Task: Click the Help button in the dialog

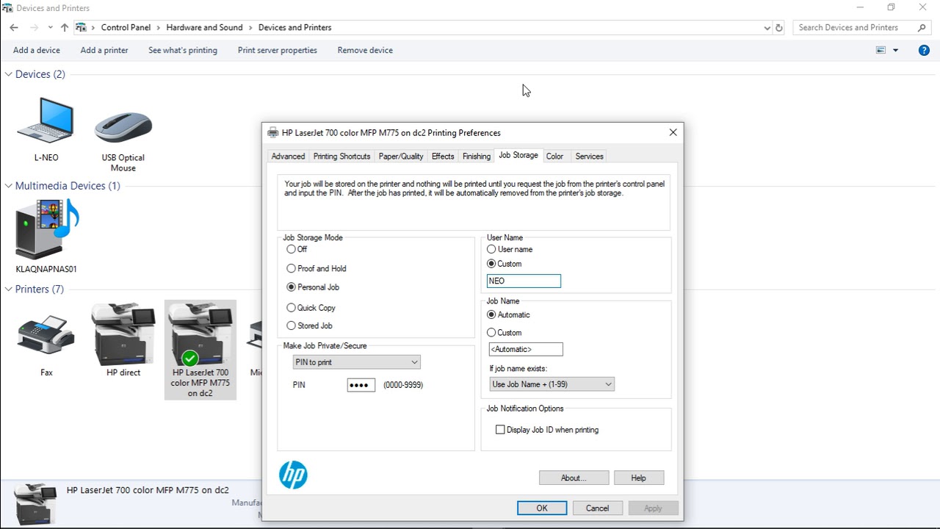Action: (639, 478)
